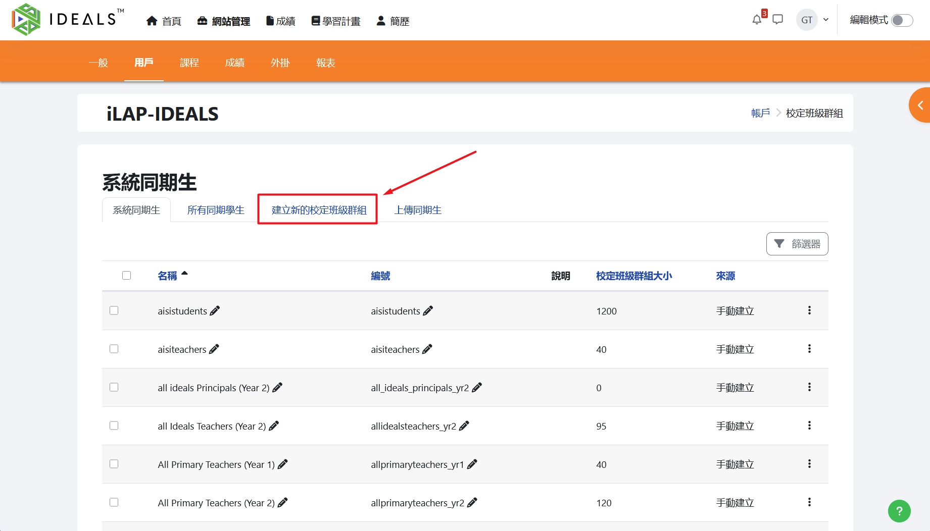Image resolution: width=930 pixels, height=531 pixels.
Task: Sort table by 校定班級群組大小 column
Action: pos(633,276)
